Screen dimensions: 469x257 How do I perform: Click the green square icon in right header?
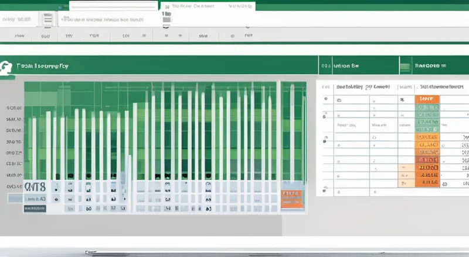click(406, 66)
